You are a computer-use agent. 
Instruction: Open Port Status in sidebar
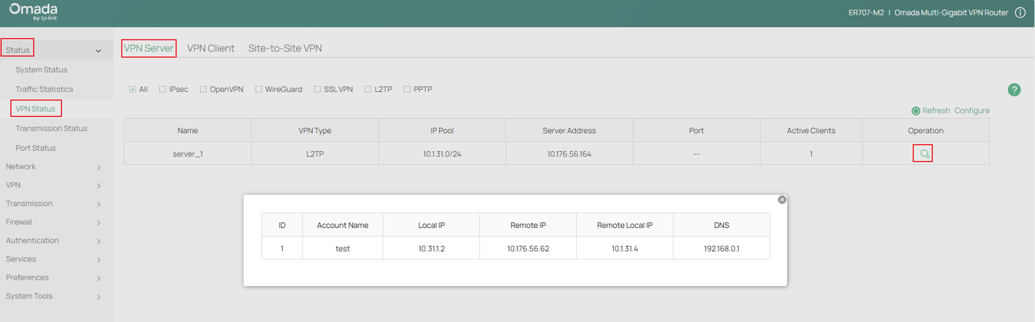tap(35, 148)
